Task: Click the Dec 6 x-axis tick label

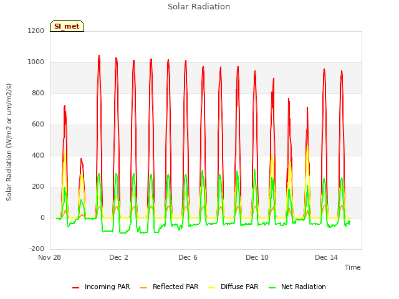Action: [x=188, y=257]
